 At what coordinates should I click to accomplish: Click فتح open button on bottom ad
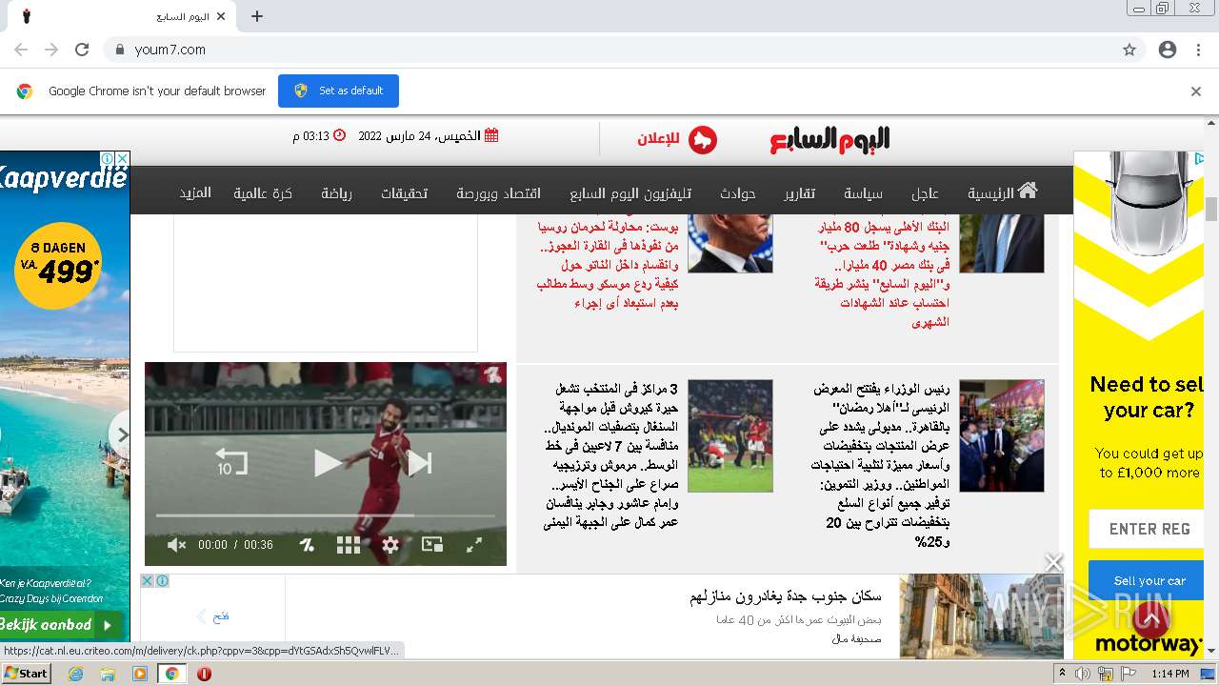click(213, 616)
